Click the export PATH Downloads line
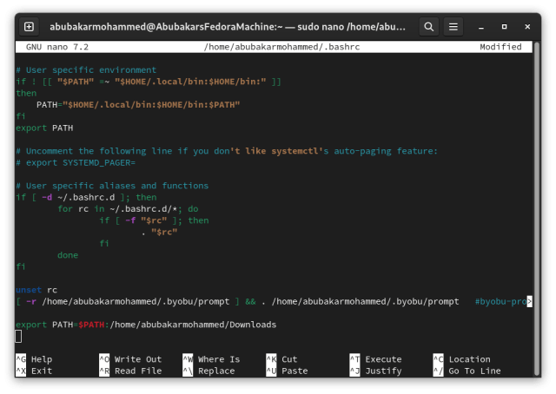The height and width of the screenshot is (394, 556). pos(146,325)
